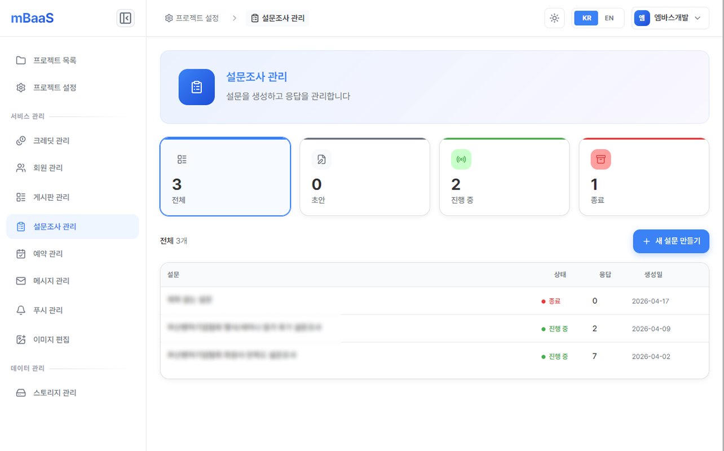The image size is (724, 451).
Task: Click the 푸시 관리 bell icon
Action: (21, 310)
